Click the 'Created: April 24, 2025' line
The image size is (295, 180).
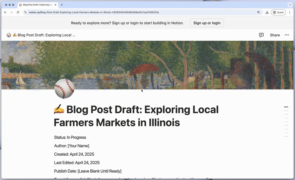click(x=74, y=155)
